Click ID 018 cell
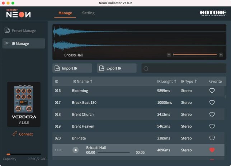 click(x=58, y=114)
